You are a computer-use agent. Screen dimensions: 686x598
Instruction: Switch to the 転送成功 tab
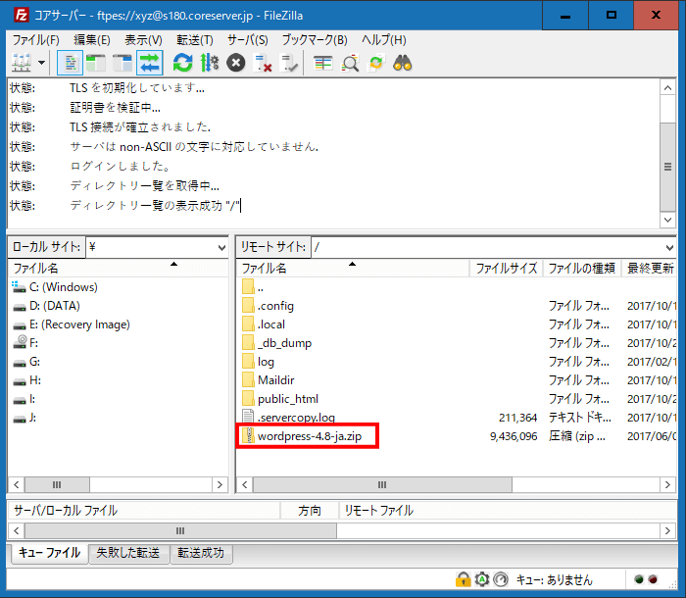pos(201,553)
